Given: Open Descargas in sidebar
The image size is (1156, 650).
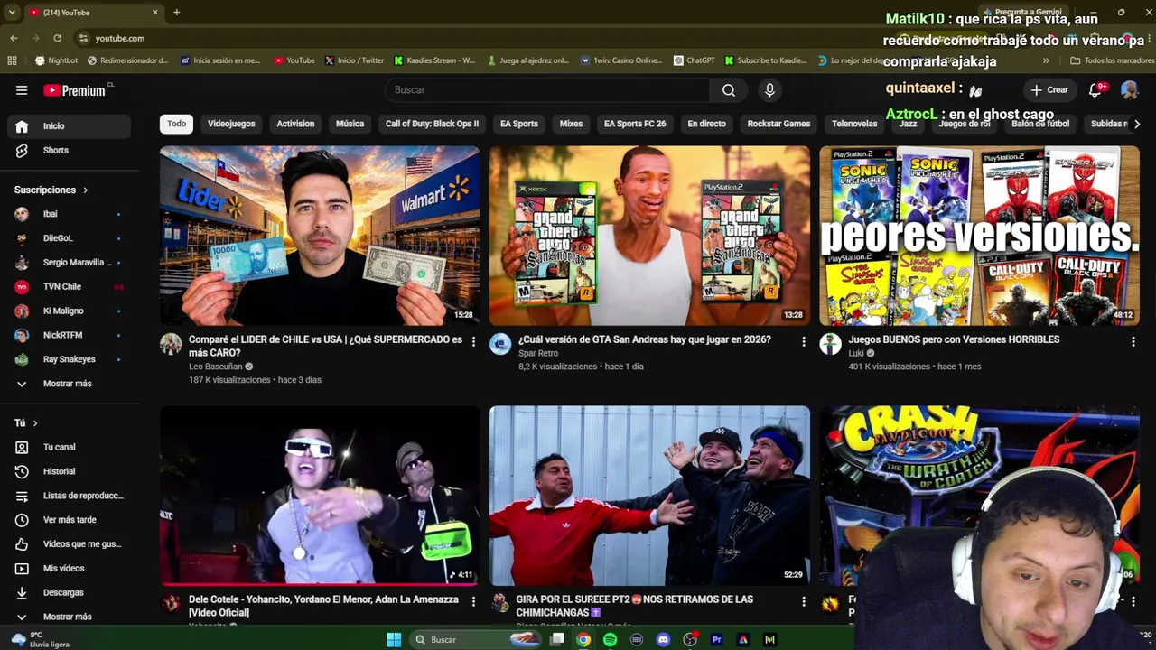Looking at the screenshot, I should pos(70,593).
